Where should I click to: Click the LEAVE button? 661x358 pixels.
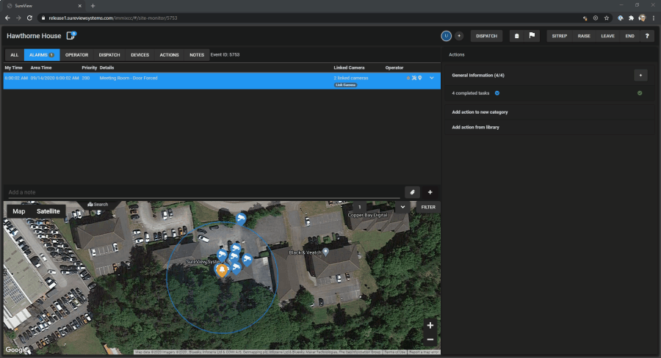(607, 36)
